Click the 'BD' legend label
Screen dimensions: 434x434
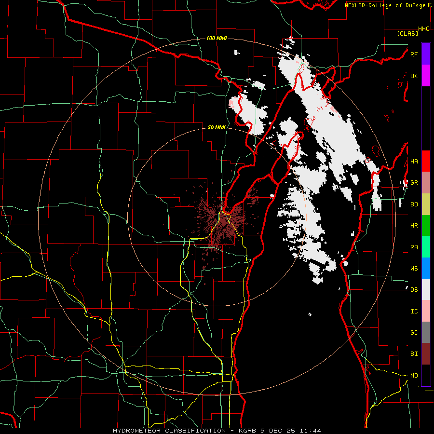click(x=414, y=204)
